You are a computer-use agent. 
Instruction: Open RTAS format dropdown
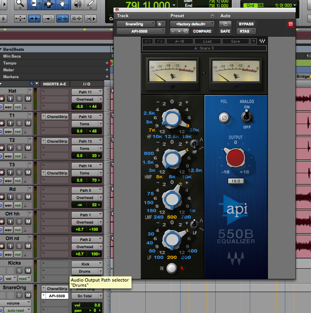[x=246, y=31]
